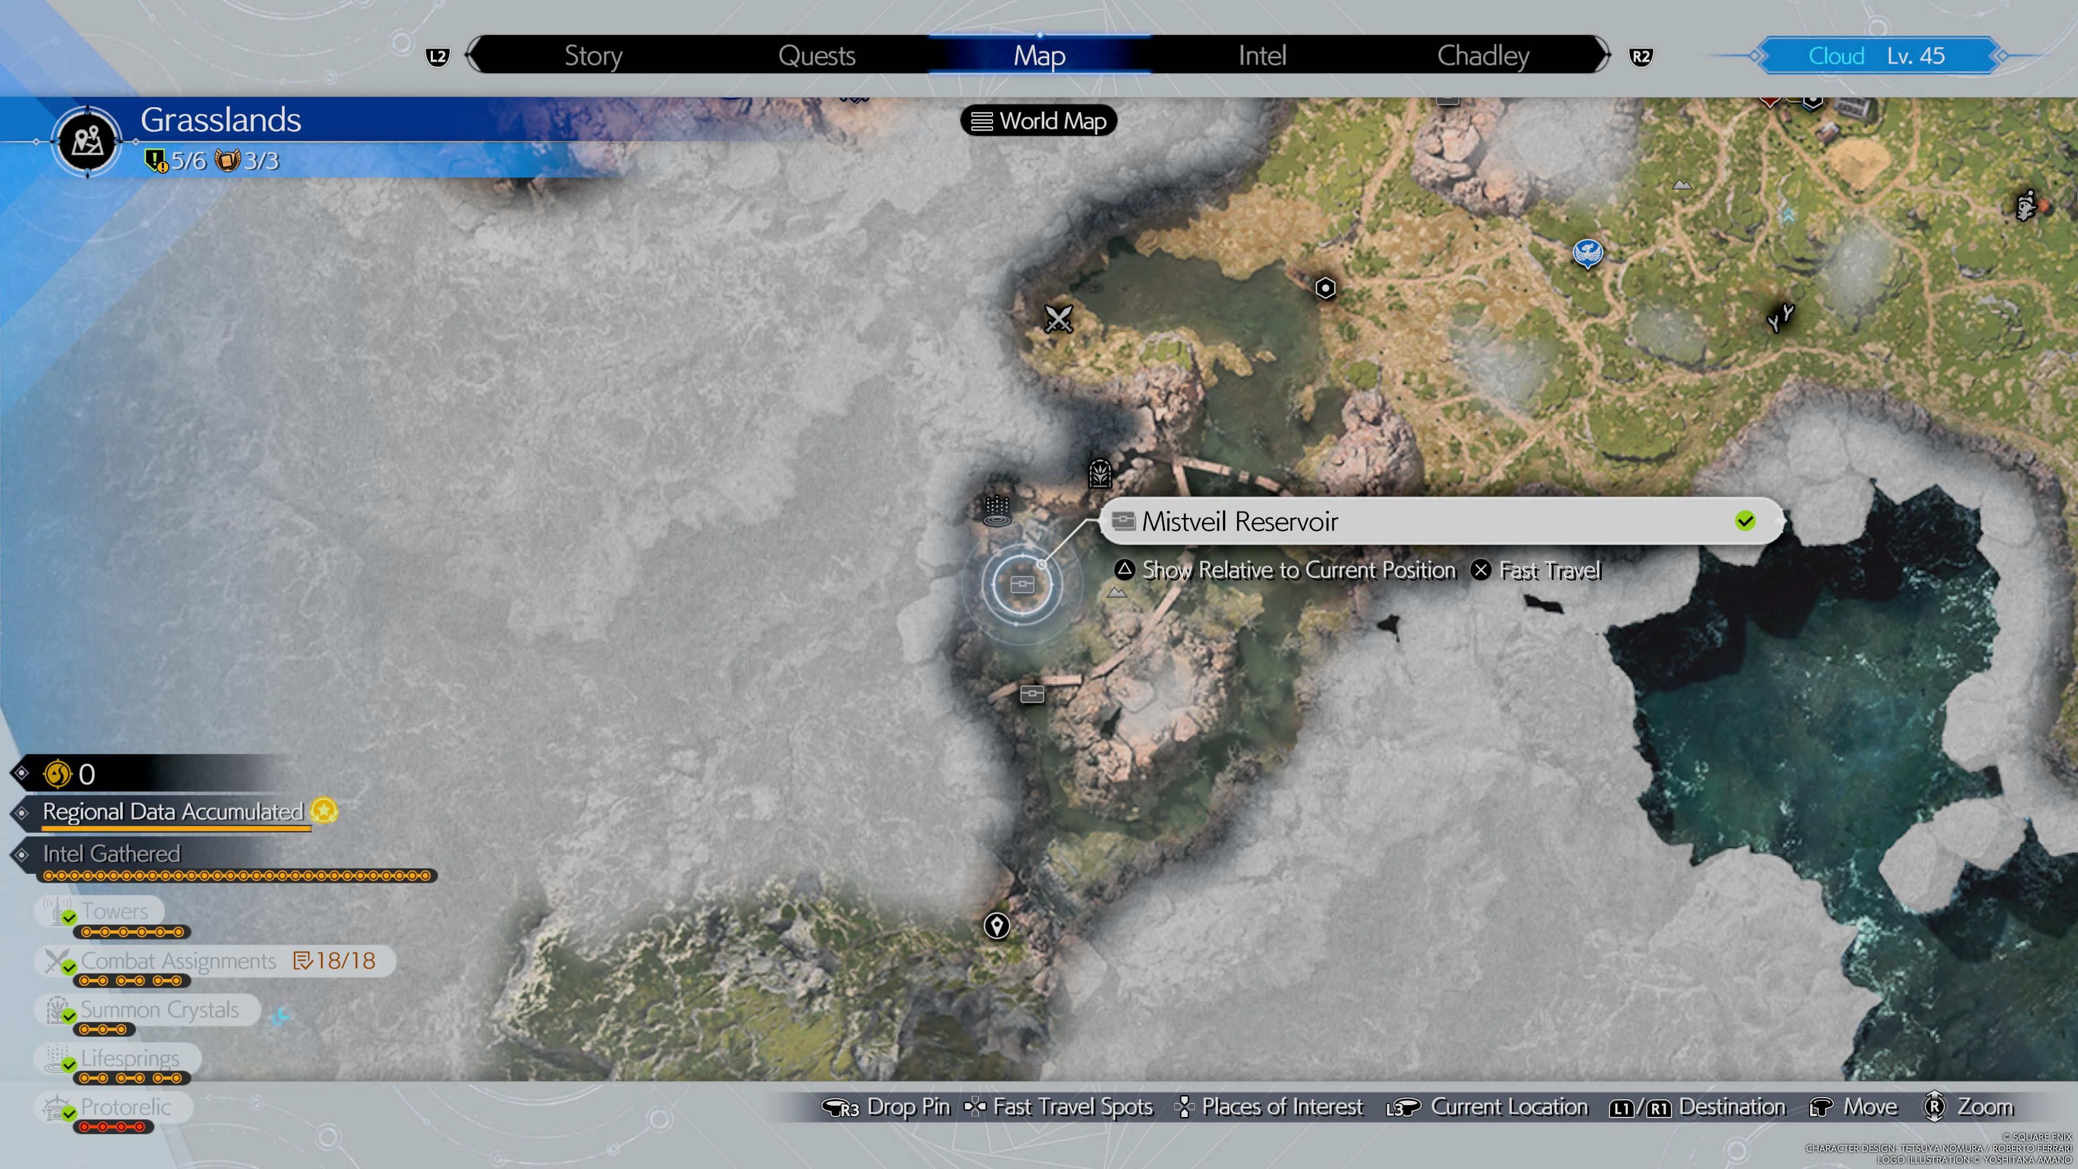This screenshot has width=2078, height=1169.
Task: Click the R2 next-tab button
Action: [x=1640, y=56]
